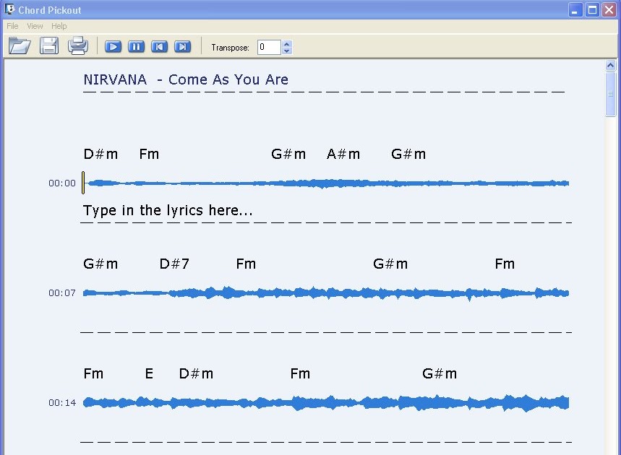Minimize the Chord Pickout window

click(x=575, y=10)
